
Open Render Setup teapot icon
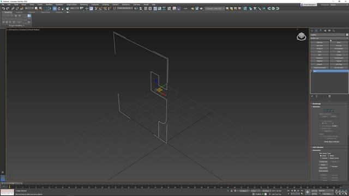click(x=192, y=9)
